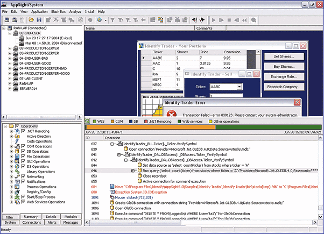Click the first computer icon in toolbar
The width and height of the screenshot is (324, 234).
point(7,20)
